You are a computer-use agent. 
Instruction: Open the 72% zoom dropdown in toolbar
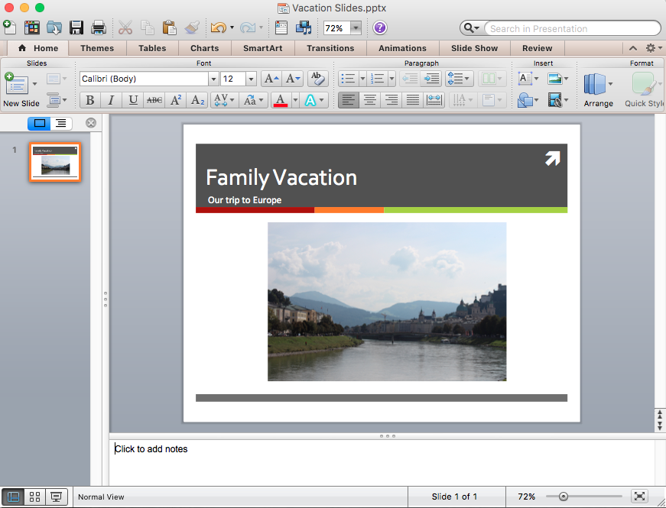tap(356, 28)
